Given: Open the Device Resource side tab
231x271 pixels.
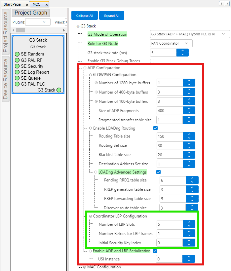Looking at the screenshot, I should point(5,79).
